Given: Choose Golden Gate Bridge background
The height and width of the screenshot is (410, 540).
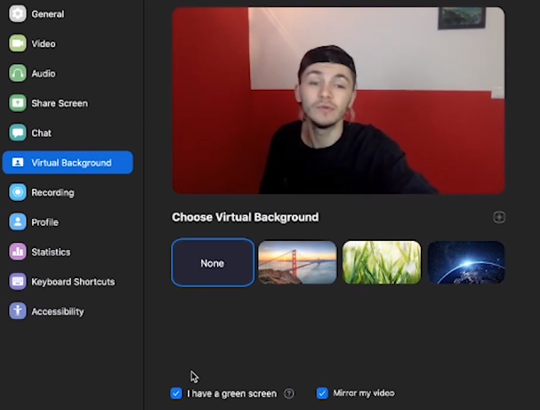Looking at the screenshot, I should pyautogui.click(x=297, y=262).
